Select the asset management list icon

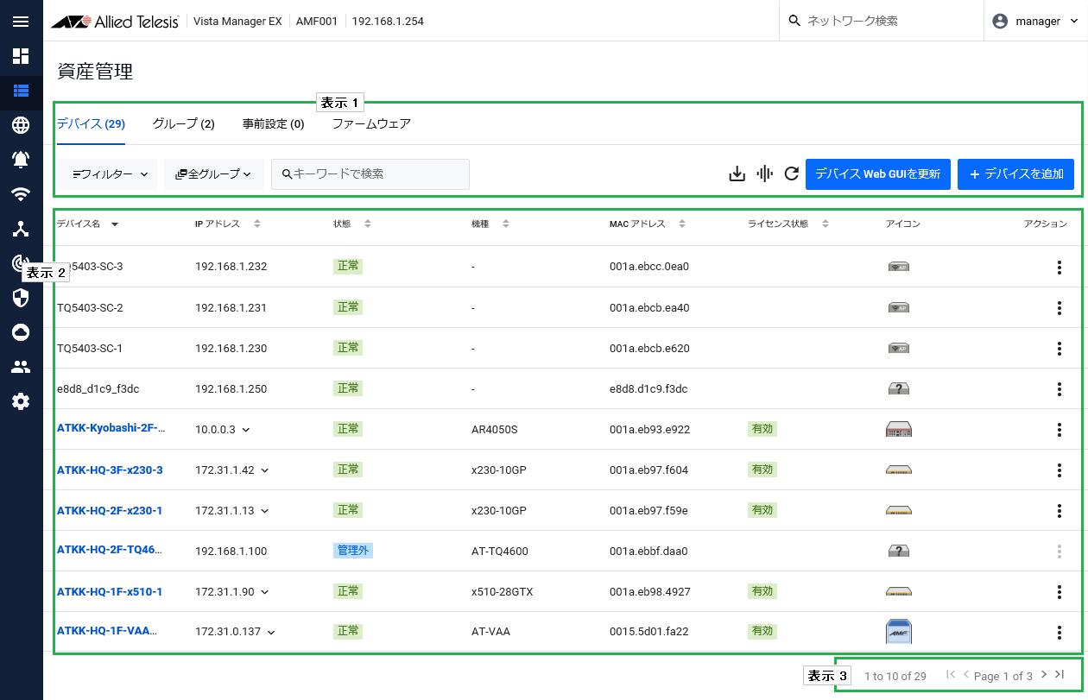coord(21,91)
